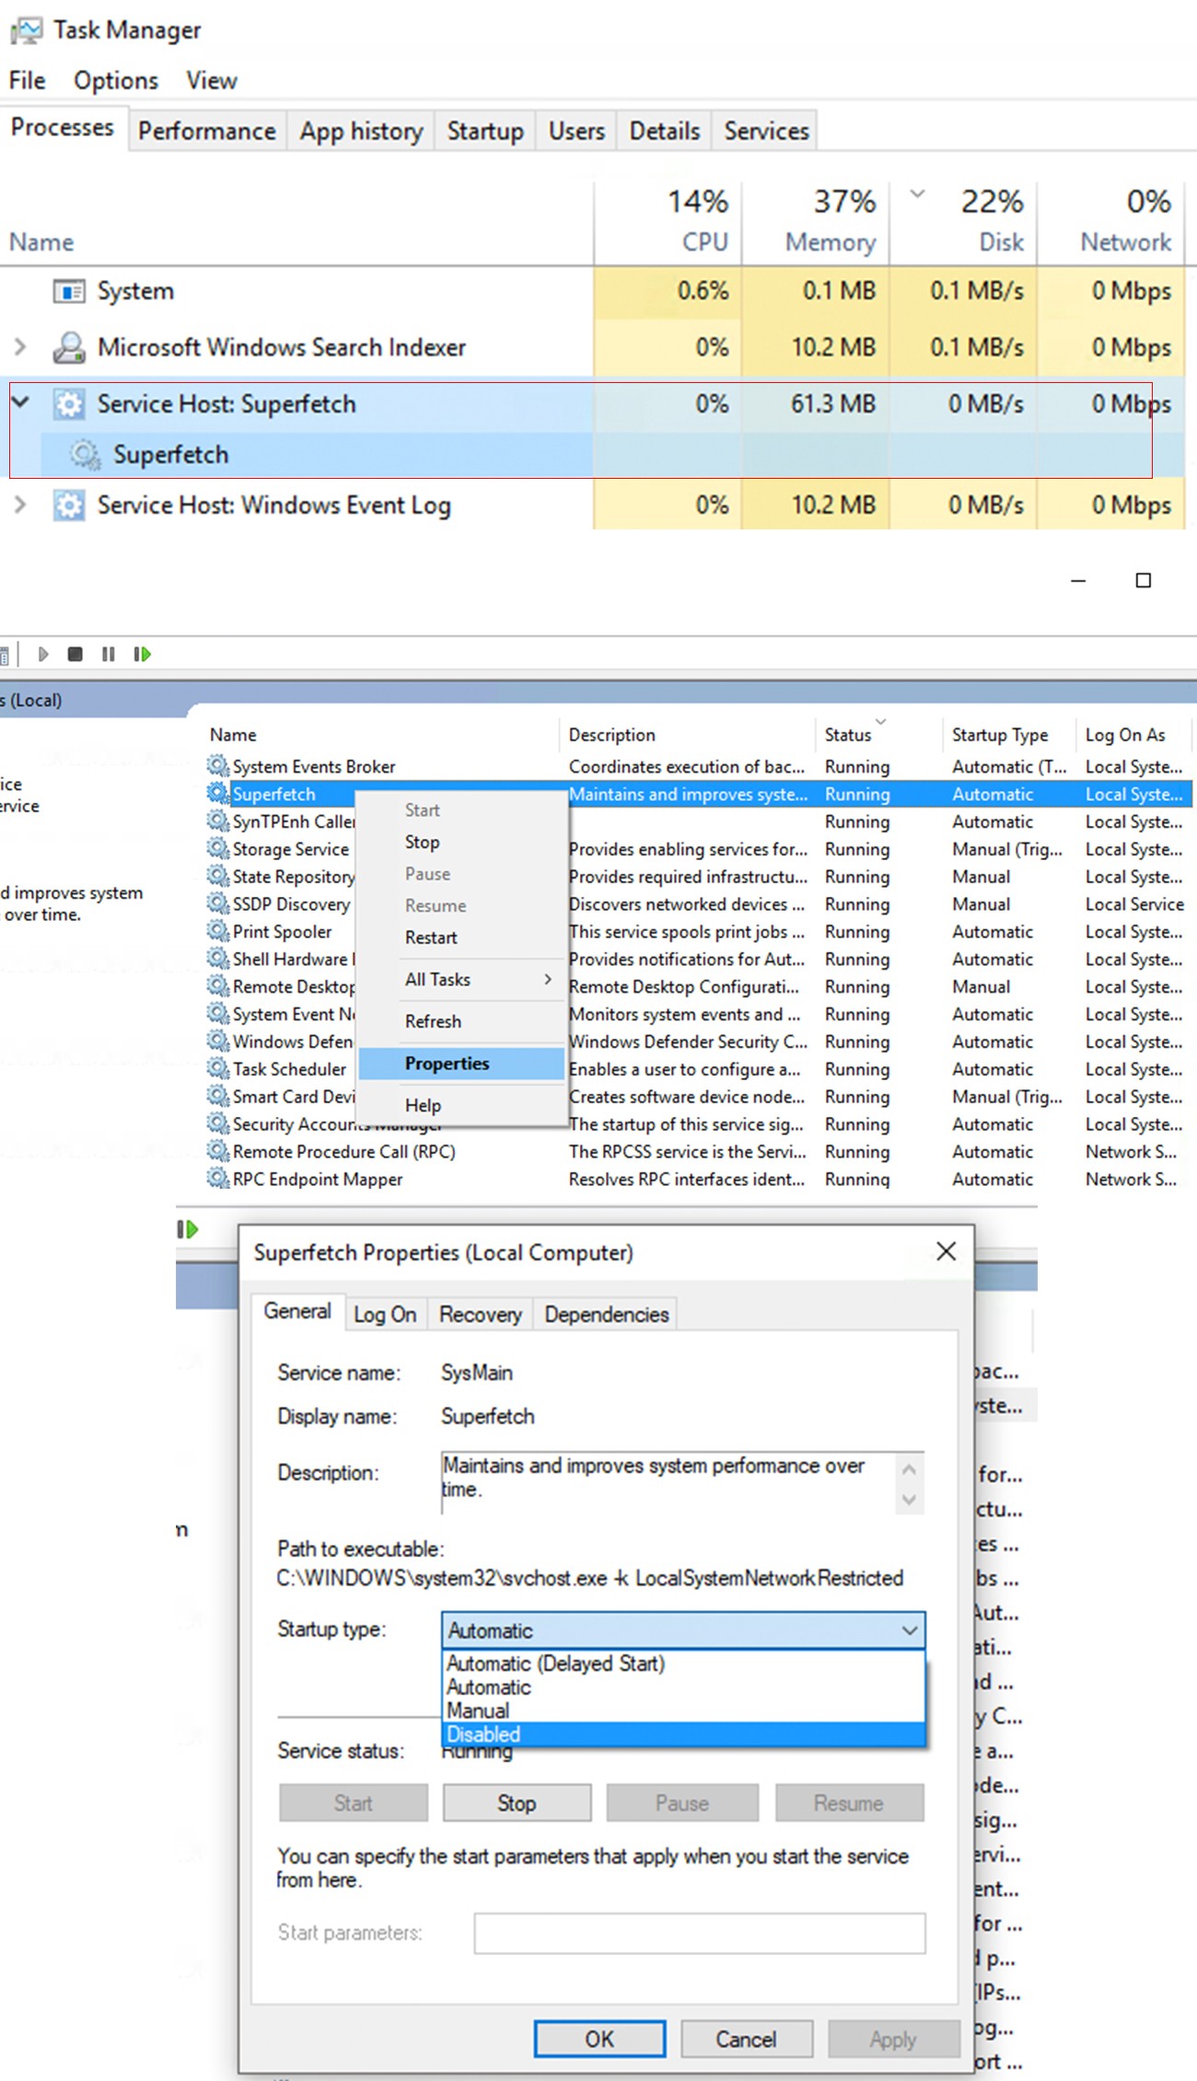Select the Print Spooler service row
The height and width of the screenshot is (2081, 1197).
(x=698, y=932)
